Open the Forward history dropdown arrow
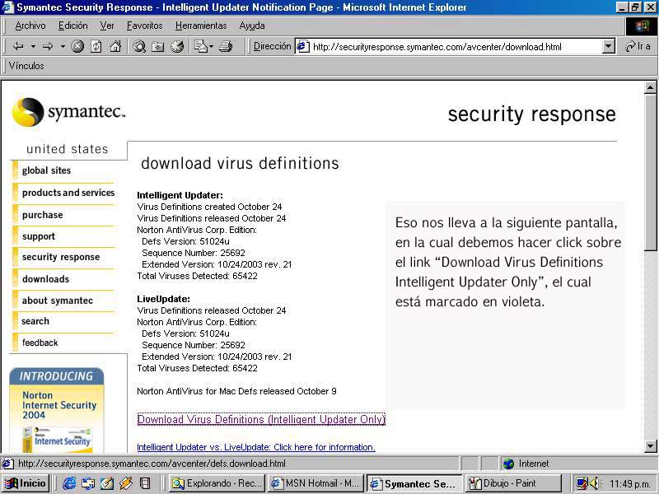Image resolution: width=659 pixels, height=494 pixels. click(x=63, y=47)
